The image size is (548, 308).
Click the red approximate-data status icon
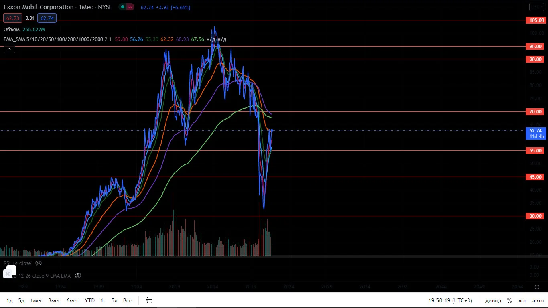(131, 7)
